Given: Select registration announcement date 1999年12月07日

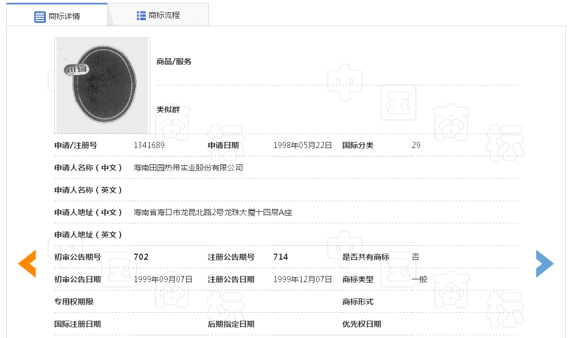Looking at the screenshot, I should pyautogui.click(x=303, y=279).
